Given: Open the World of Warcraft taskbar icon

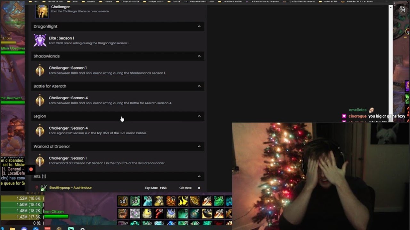Looking at the screenshot, I should (59, 229).
